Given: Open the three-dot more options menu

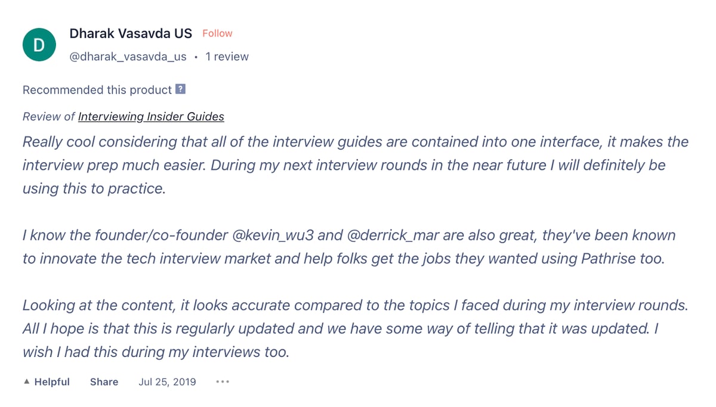Looking at the screenshot, I should click(x=223, y=382).
